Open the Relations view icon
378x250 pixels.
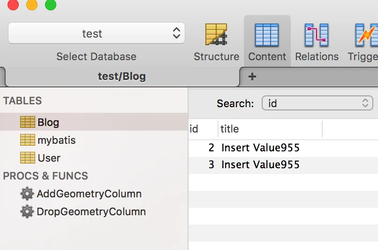[x=317, y=36]
